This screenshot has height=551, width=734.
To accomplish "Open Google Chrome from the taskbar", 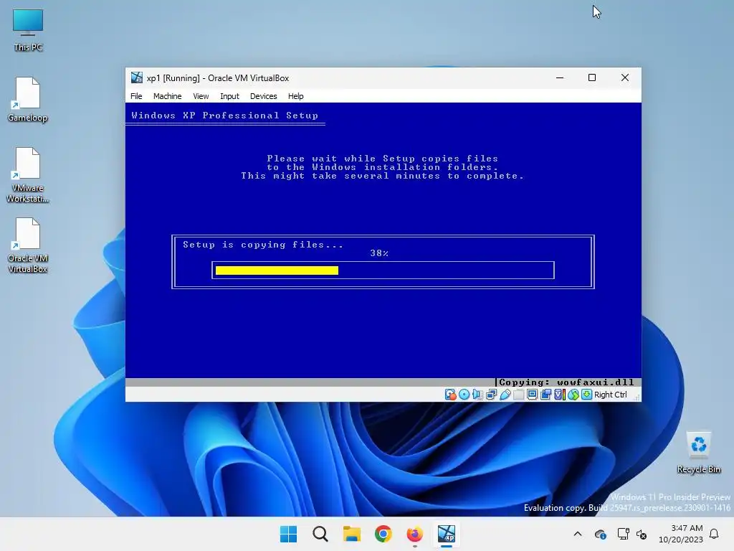I will click(x=383, y=534).
